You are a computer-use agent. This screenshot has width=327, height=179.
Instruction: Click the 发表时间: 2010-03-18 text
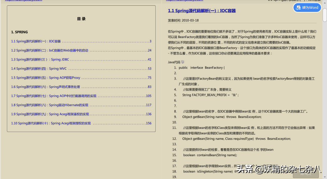[183, 20]
